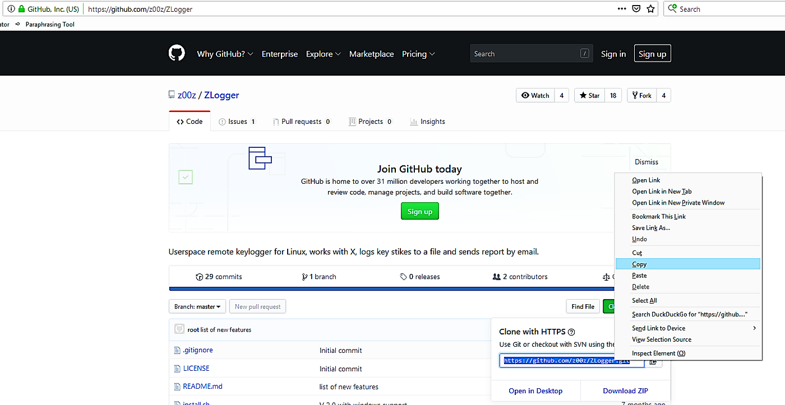This screenshot has width=785, height=405.
Task: Click the LICENSE file icon
Action: click(178, 369)
